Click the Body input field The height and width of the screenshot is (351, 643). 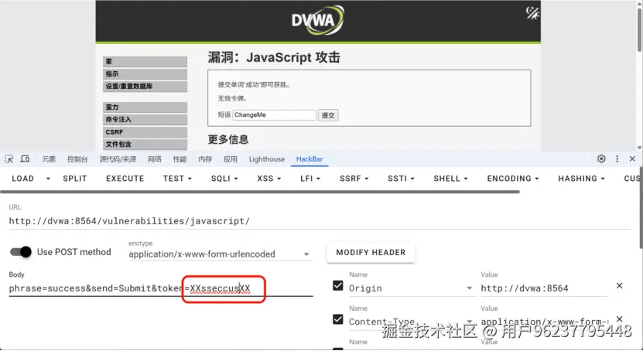[x=161, y=288]
